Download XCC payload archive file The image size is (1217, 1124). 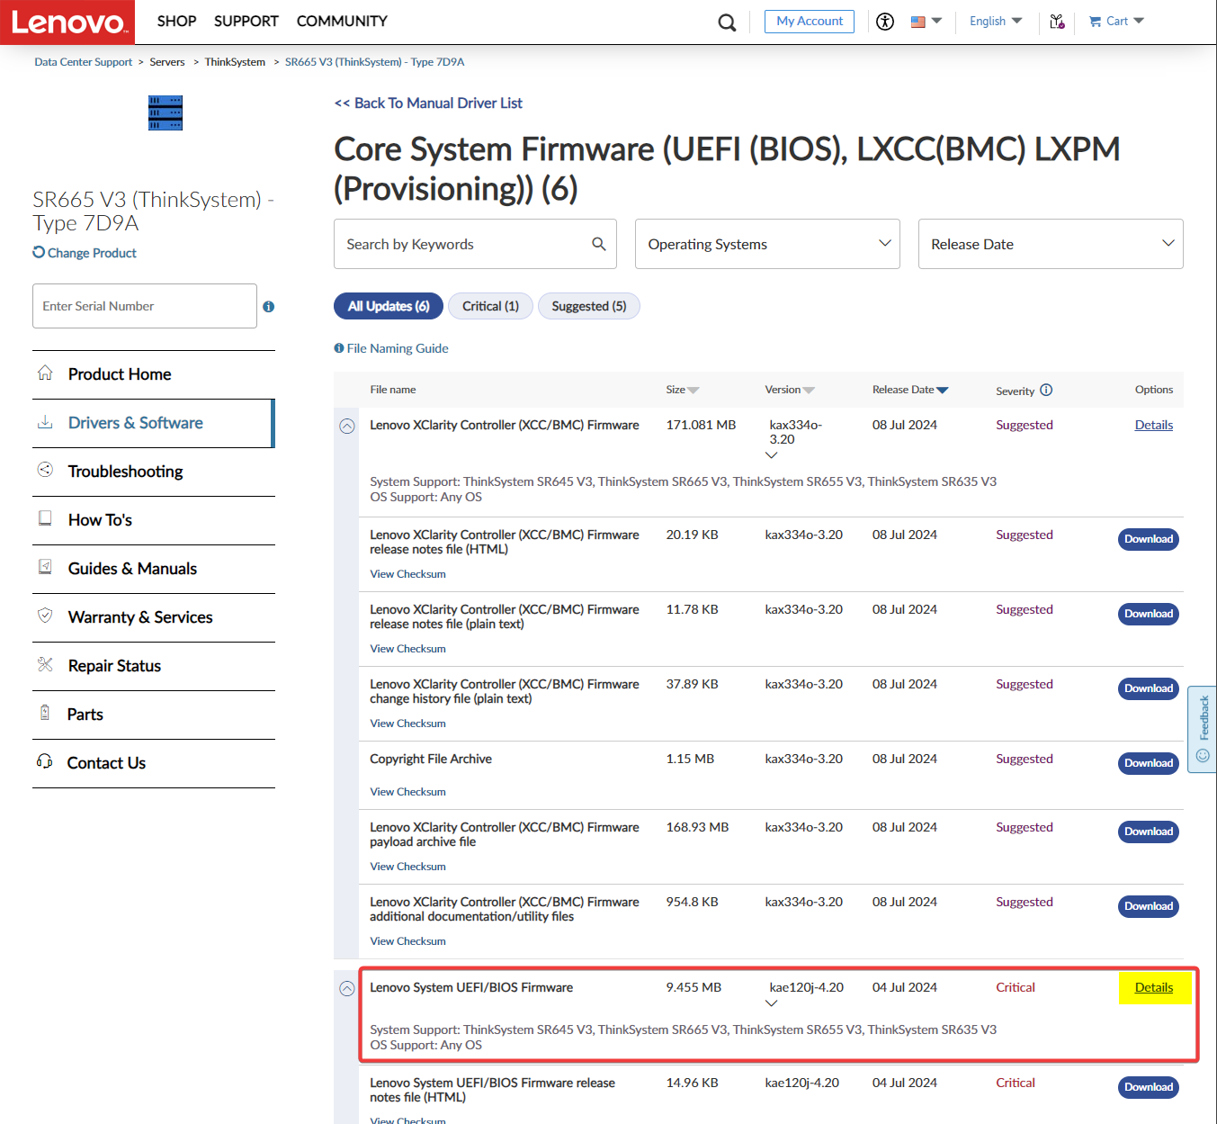coord(1149,832)
